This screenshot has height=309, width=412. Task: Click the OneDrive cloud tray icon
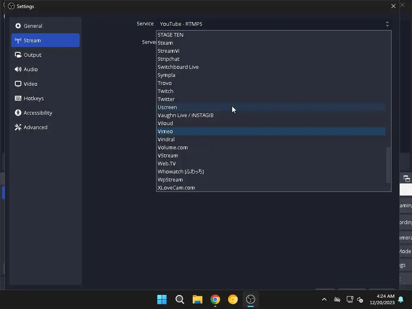[337, 299]
